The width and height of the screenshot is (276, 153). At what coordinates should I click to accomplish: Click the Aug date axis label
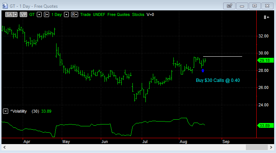(183, 142)
